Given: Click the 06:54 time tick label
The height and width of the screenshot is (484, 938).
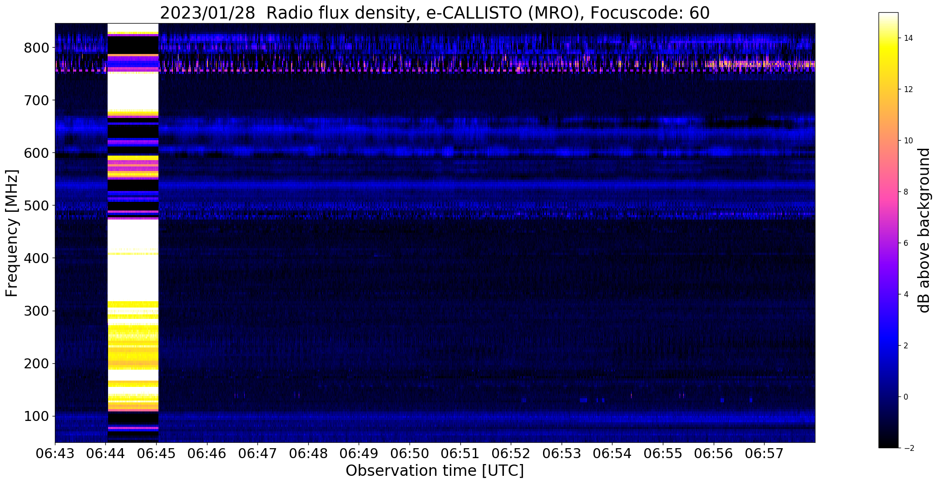Looking at the screenshot, I should pyautogui.click(x=612, y=454).
